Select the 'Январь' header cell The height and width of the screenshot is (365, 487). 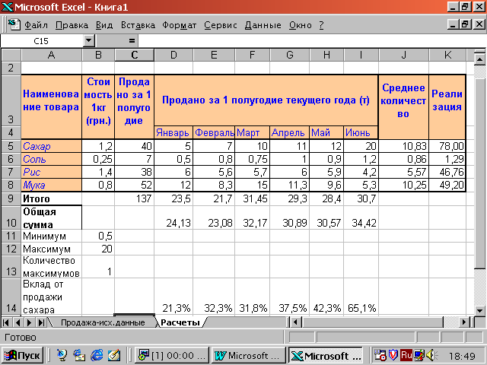[x=173, y=132]
